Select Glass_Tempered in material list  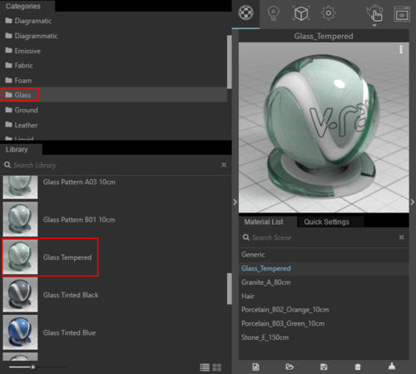pyautogui.click(x=324, y=268)
